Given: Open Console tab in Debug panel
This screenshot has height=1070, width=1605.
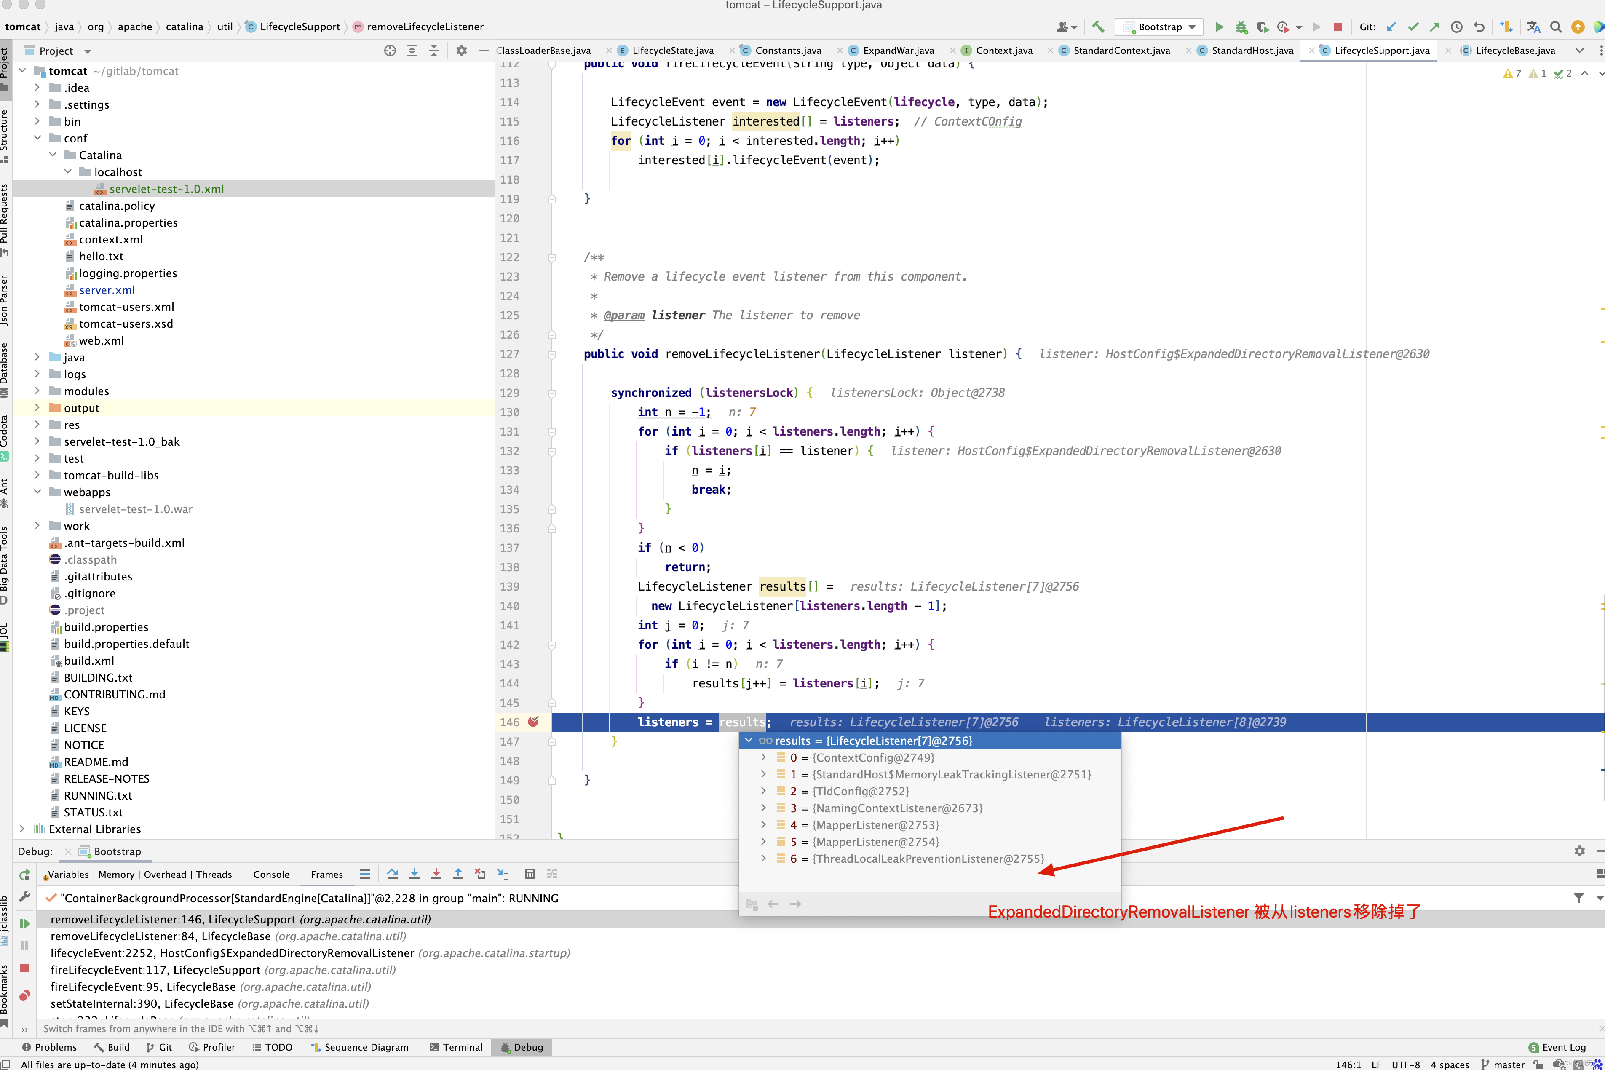Looking at the screenshot, I should click(271, 874).
